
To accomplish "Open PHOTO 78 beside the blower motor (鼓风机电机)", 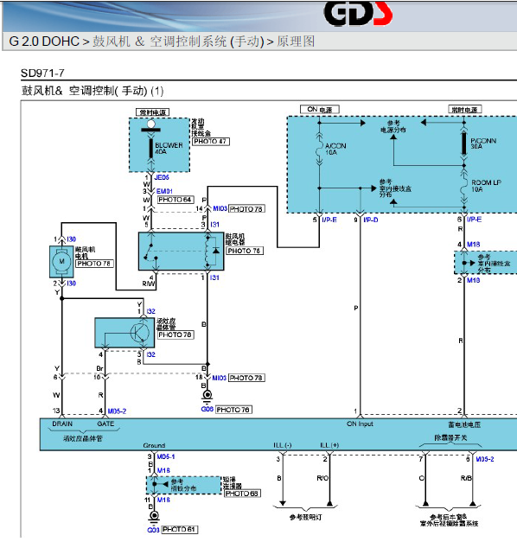I will tap(95, 263).
